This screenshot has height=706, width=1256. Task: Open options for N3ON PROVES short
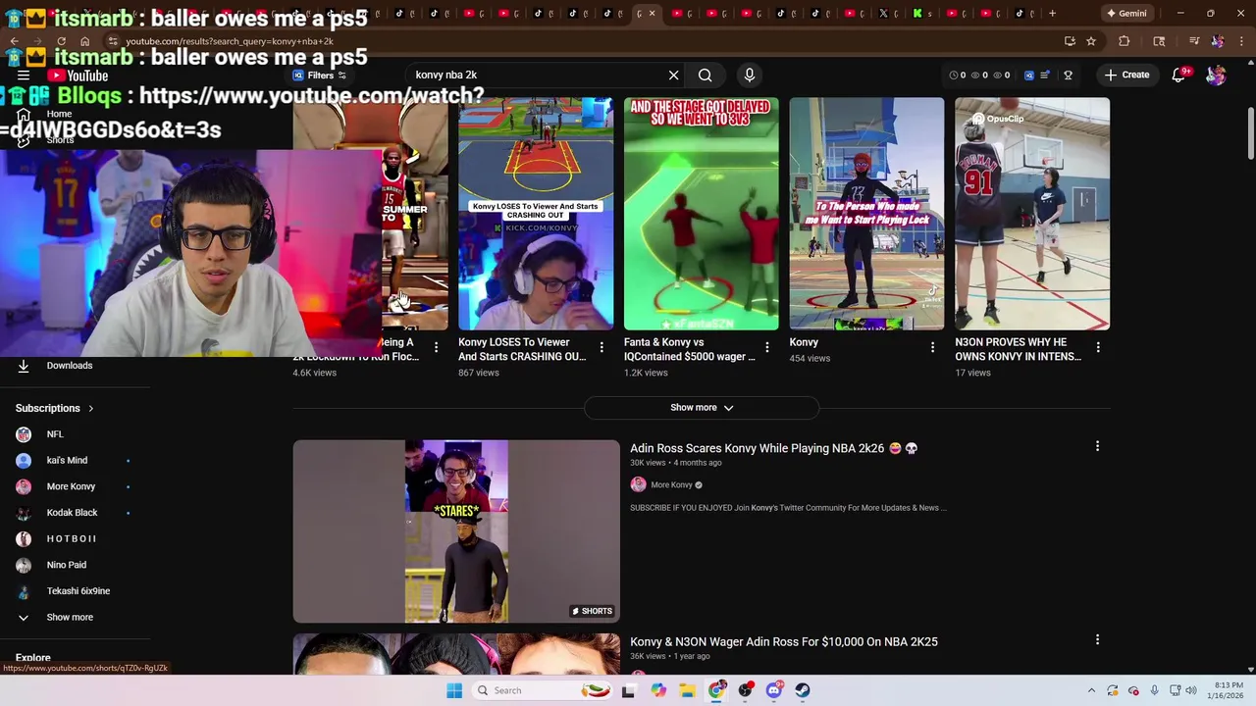pos(1098,347)
